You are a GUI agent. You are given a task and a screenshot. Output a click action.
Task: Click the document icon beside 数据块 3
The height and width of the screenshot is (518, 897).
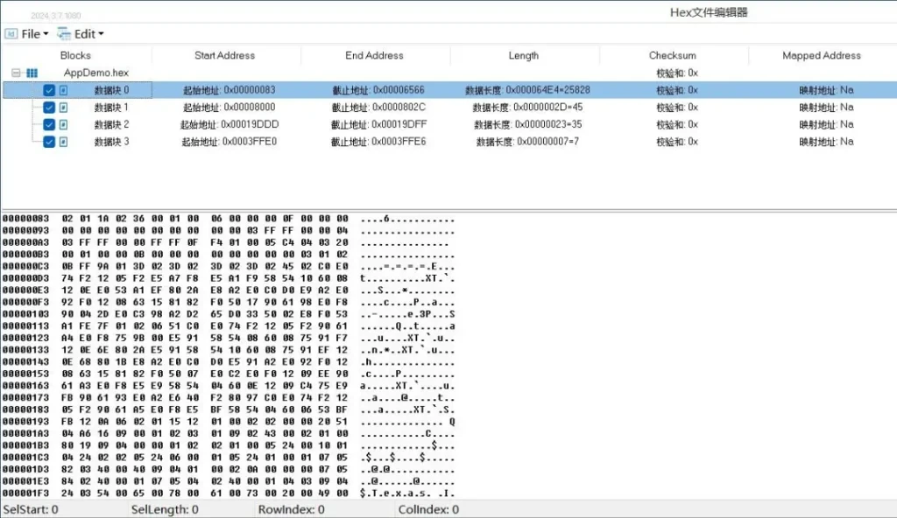(x=63, y=142)
